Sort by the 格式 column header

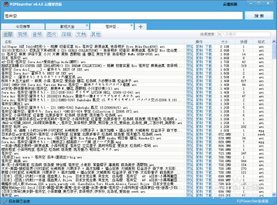tap(261, 42)
